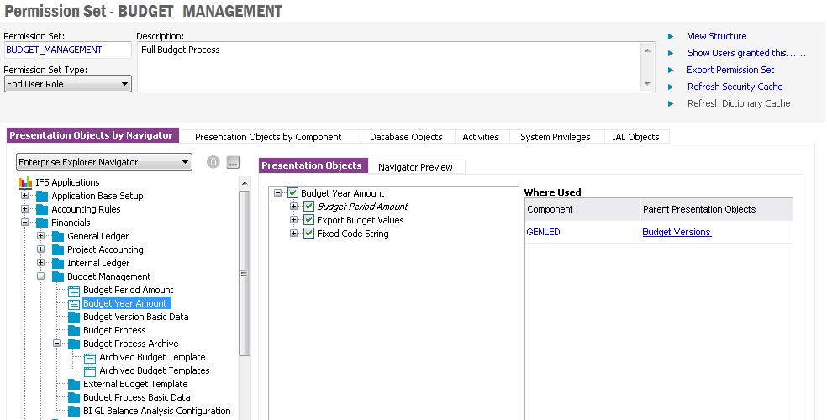Viewport: 827px width, 420px height.
Task: Click the ellipsis button beside navigator dropdown
Action: click(233, 162)
